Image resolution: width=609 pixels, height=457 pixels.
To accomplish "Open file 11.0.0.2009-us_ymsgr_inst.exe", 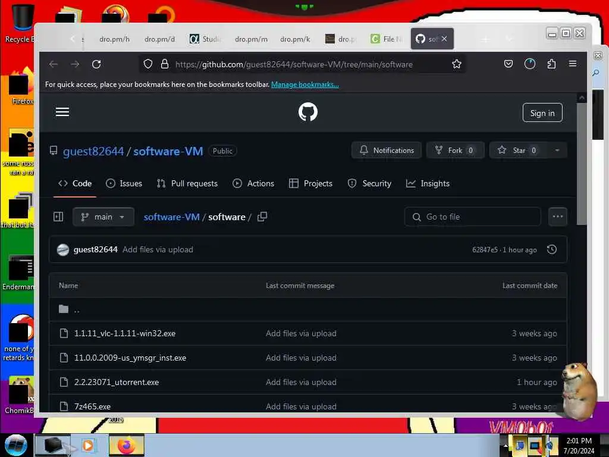I will point(130,358).
